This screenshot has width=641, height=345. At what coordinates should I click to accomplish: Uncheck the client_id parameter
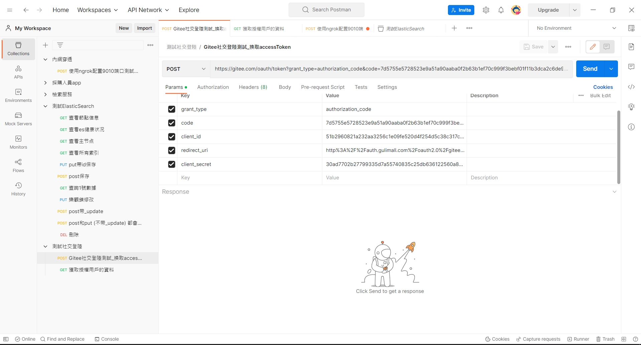coord(172,137)
